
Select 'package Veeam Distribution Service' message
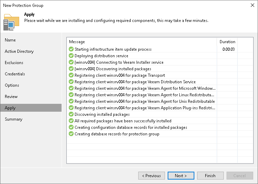coord(135,82)
